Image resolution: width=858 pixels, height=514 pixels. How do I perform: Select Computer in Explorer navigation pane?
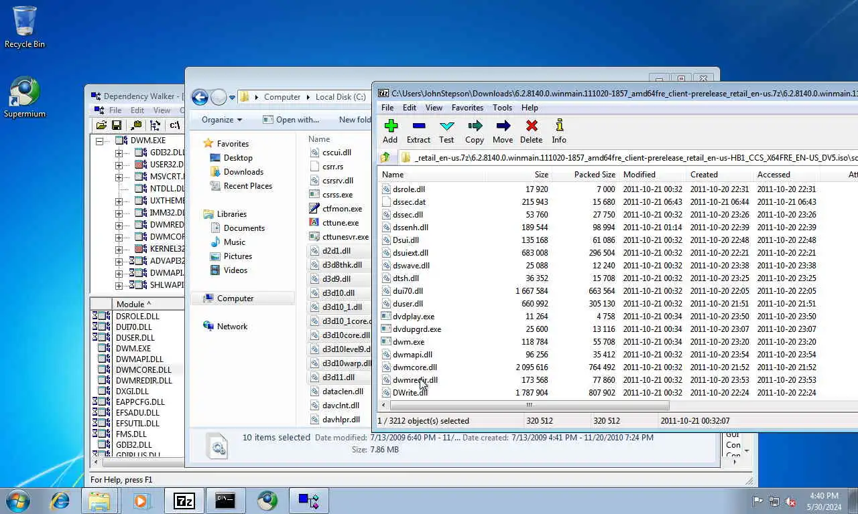click(x=235, y=298)
